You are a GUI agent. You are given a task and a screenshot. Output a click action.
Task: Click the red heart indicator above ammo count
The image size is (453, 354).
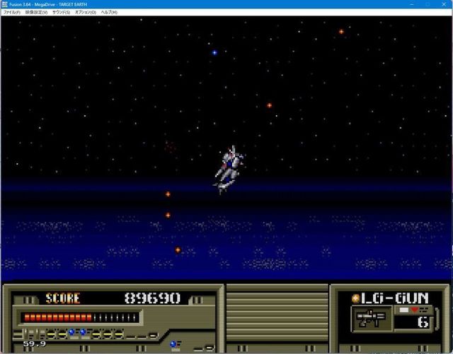pos(415,309)
